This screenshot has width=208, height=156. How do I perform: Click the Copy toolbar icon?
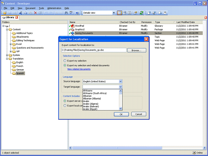[x=25, y=13]
